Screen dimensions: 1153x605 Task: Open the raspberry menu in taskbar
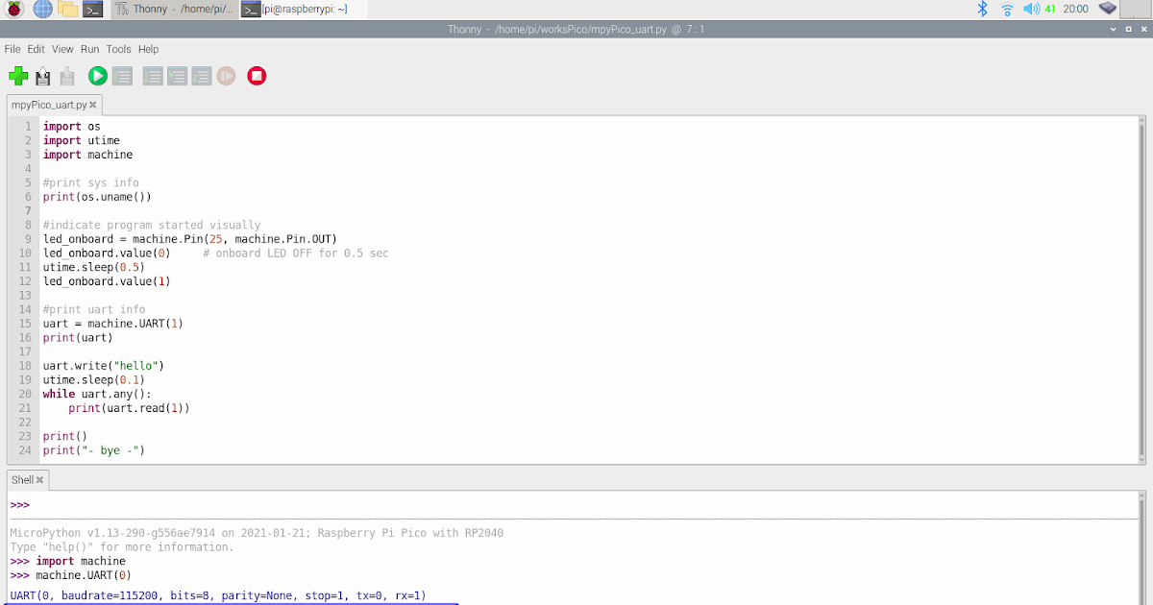click(13, 9)
